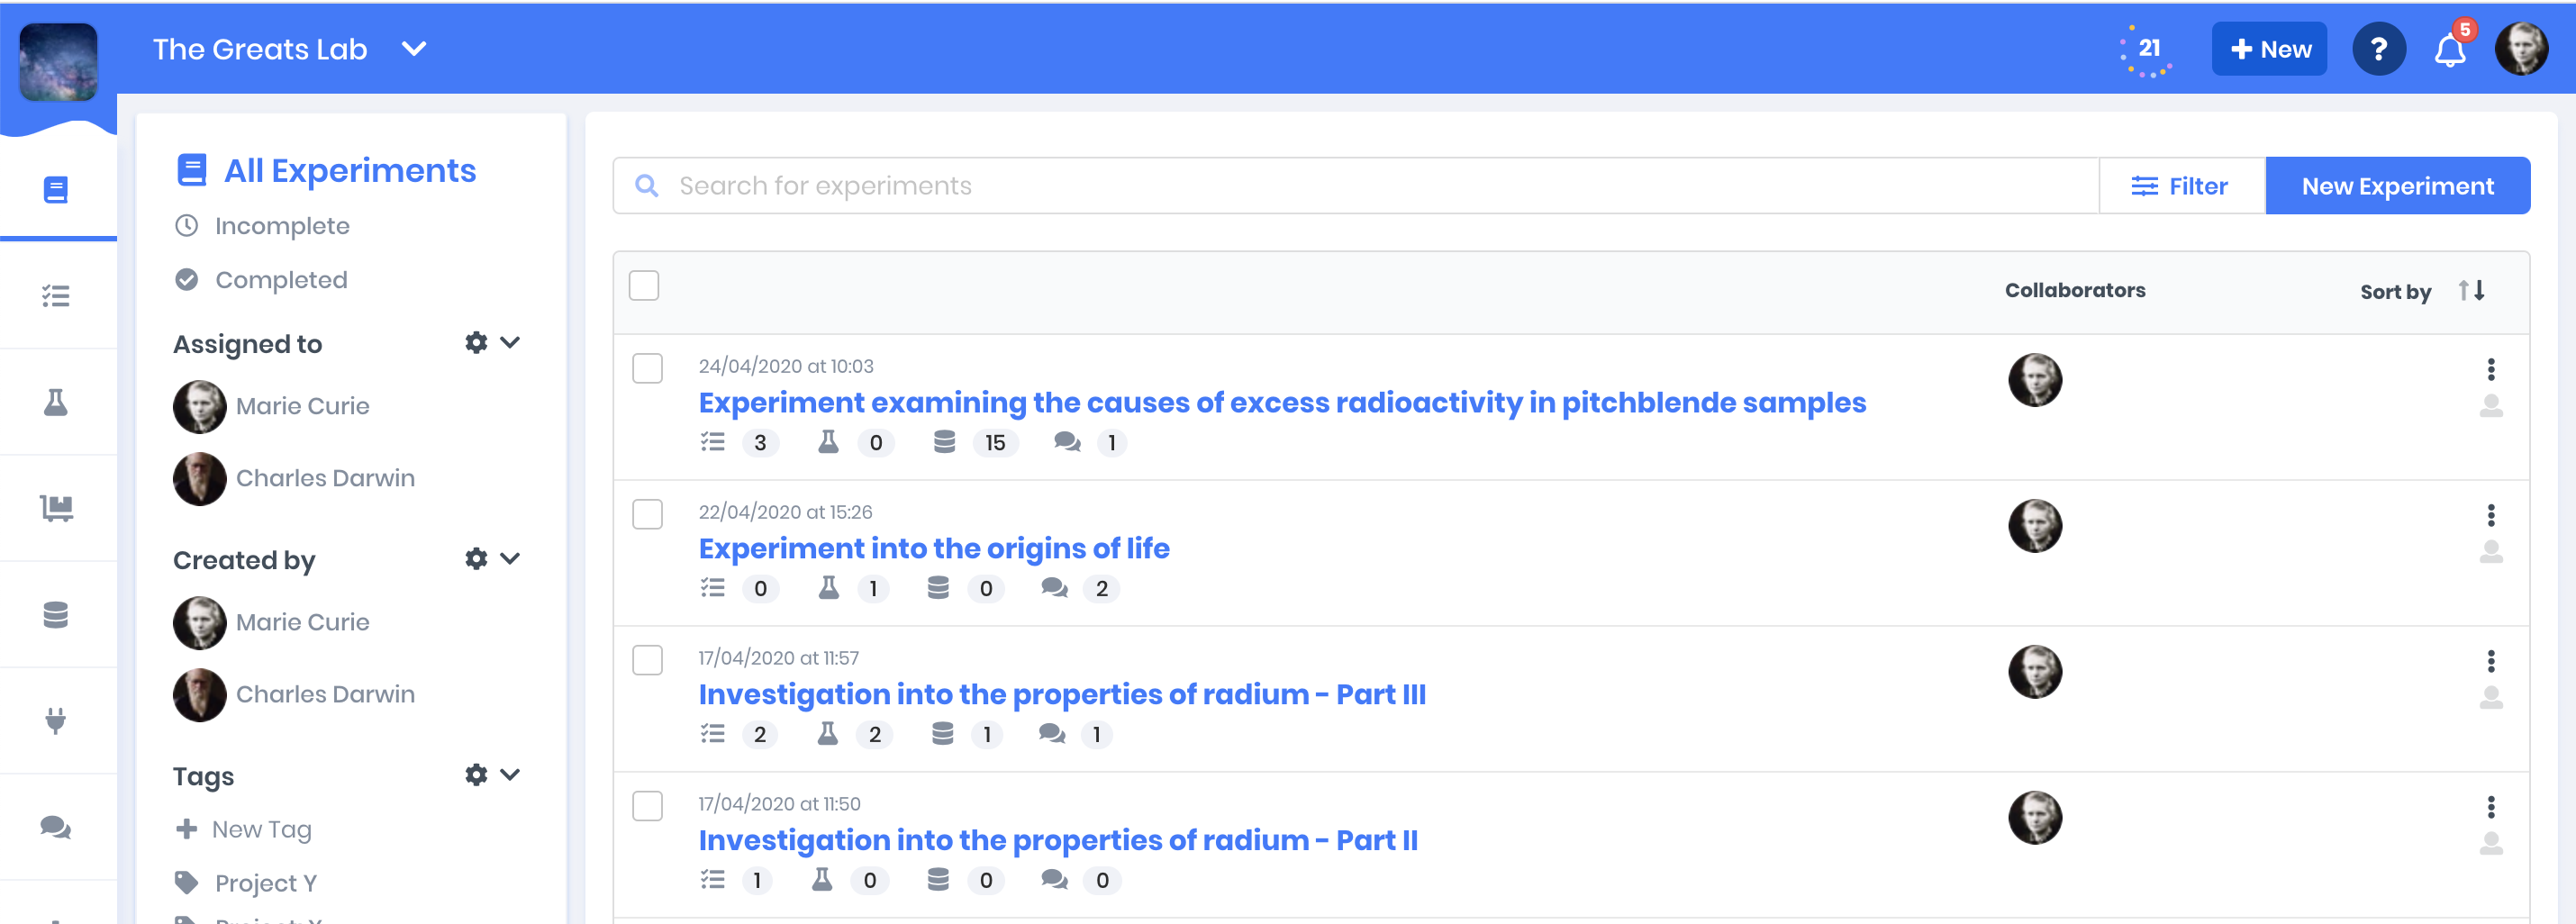This screenshot has width=2576, height=924.
Task: Click the Sort by arrows icon
Action: point(2471,291)
